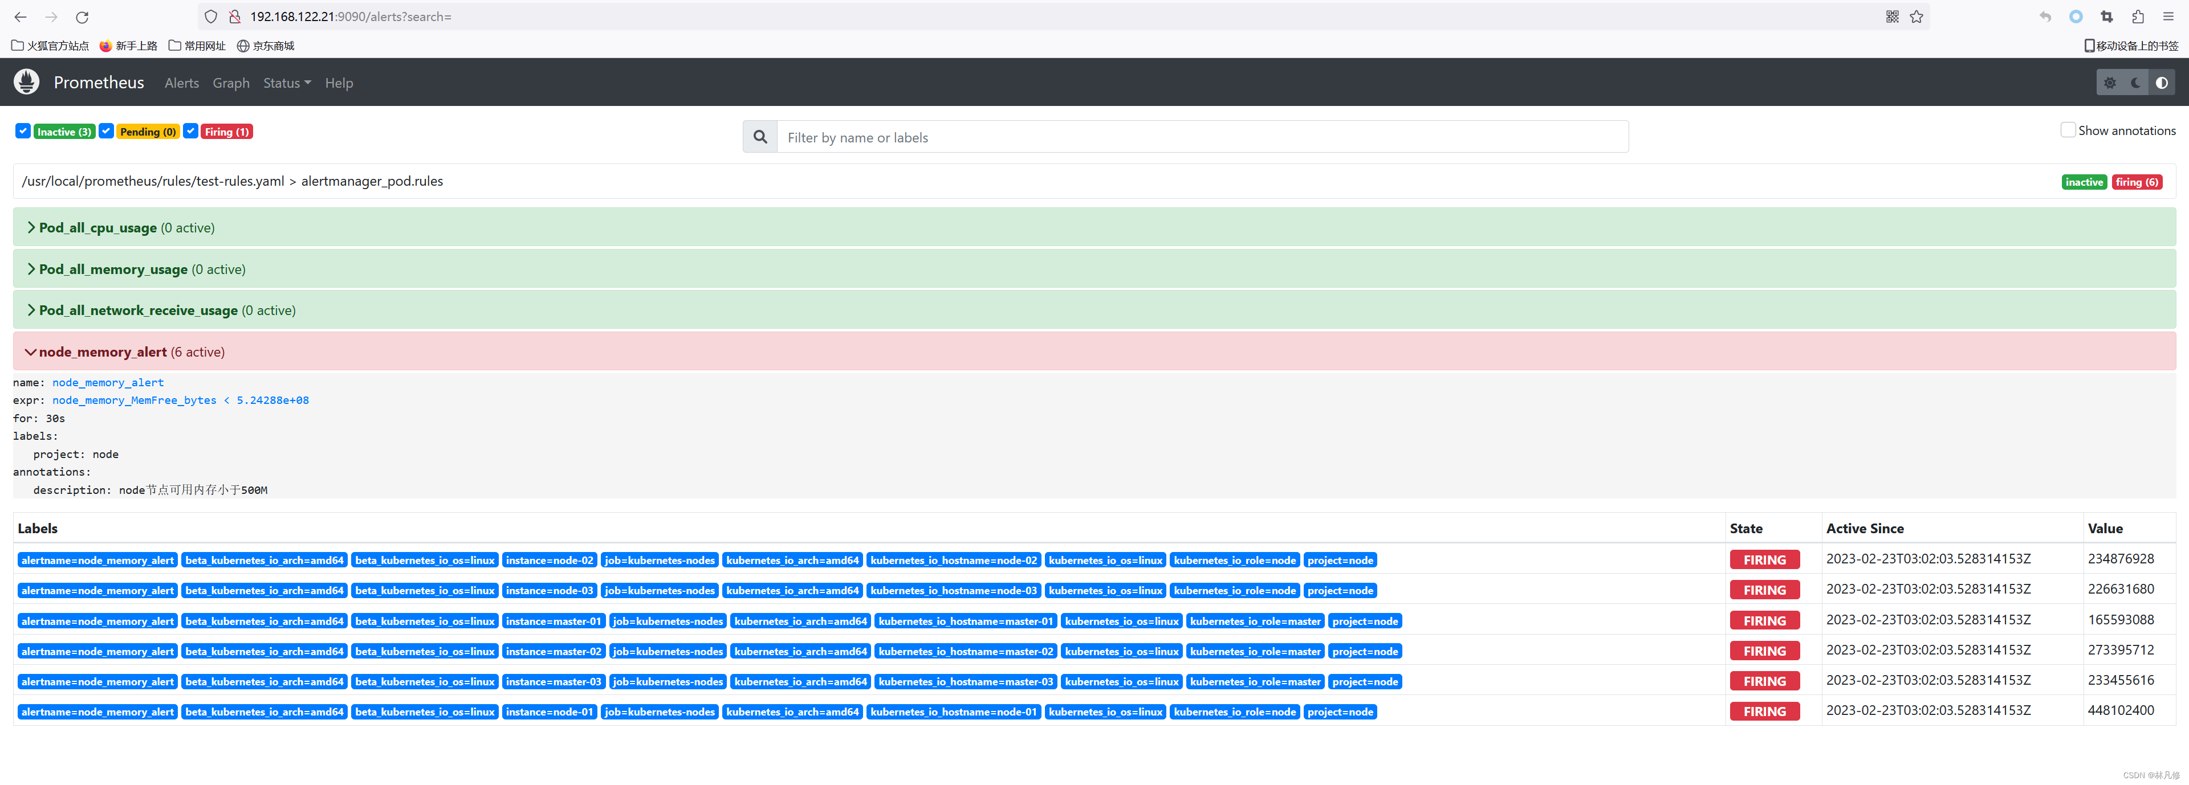This screenshot has width=2189, height=785.
Task: Click instance=master-01 label badge
Action: [x=553, y=622]
